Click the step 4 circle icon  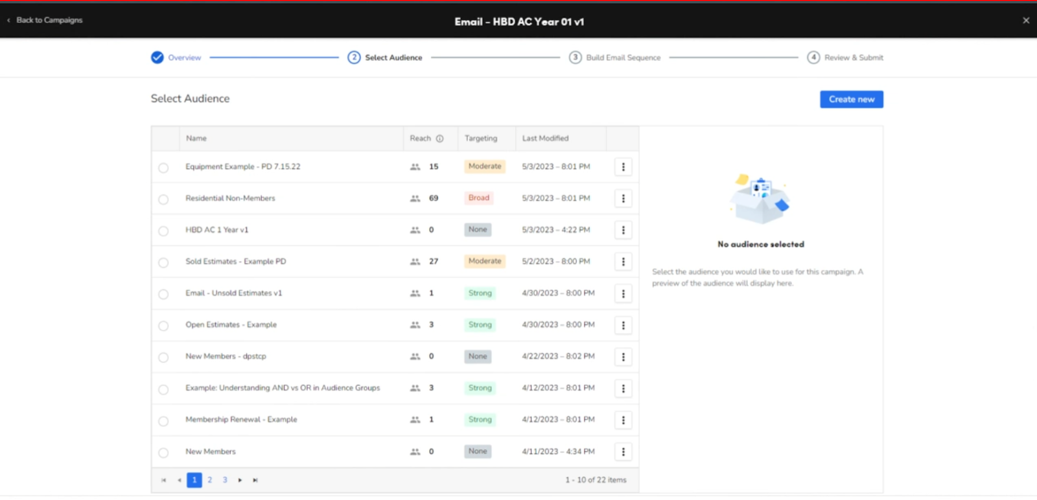[813, 58]
